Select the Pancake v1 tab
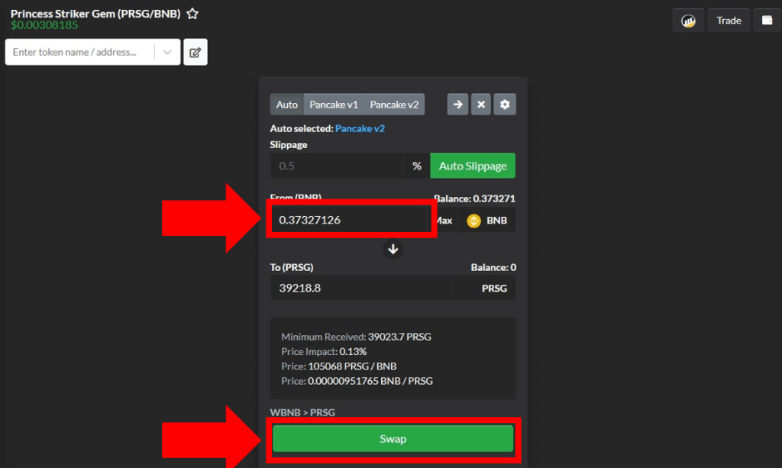The height and width of the screenshot is (468, 782). pos(334,105)
